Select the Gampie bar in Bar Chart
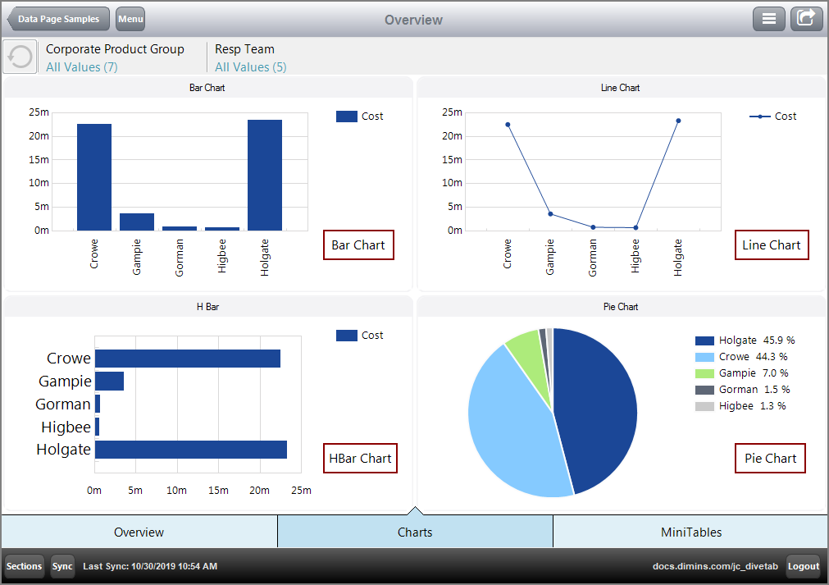This screenshot has height=585, width=829. click(x=137, y=222)
